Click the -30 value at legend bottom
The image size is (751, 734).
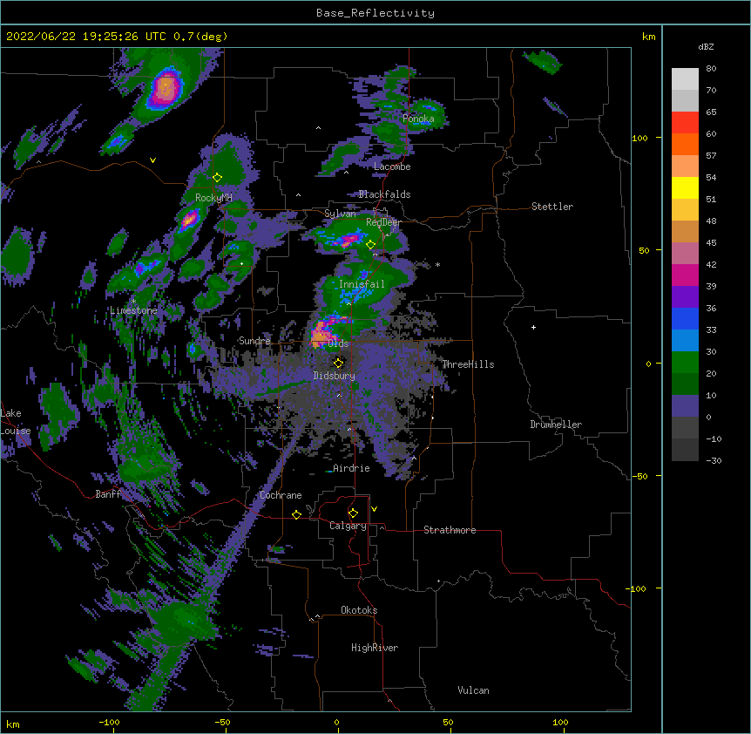714,461
